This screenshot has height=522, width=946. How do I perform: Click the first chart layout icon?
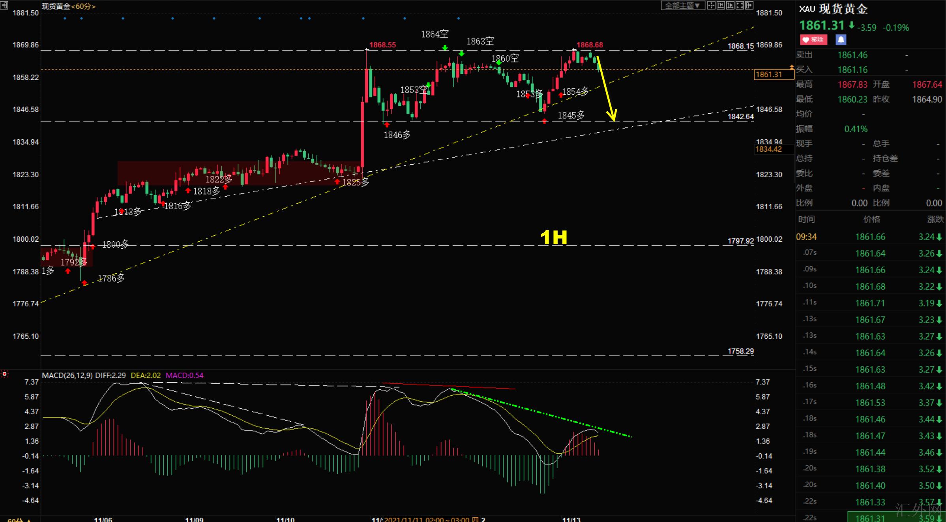711,6
